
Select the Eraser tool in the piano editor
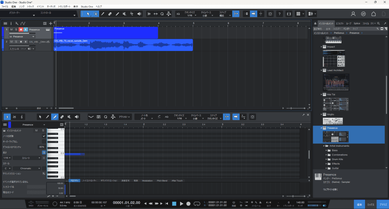pyautogui.click(x=62, y=117)
